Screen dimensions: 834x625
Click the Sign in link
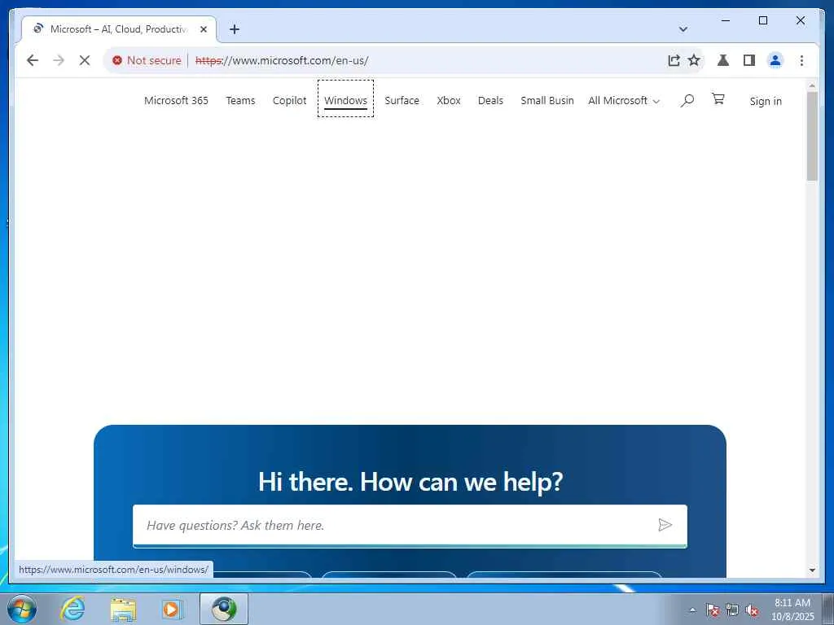766,101
